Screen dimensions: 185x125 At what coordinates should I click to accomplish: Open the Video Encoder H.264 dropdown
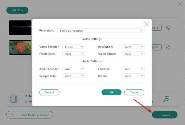click(73, 47)
